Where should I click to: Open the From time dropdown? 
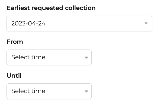pos(49,57)
